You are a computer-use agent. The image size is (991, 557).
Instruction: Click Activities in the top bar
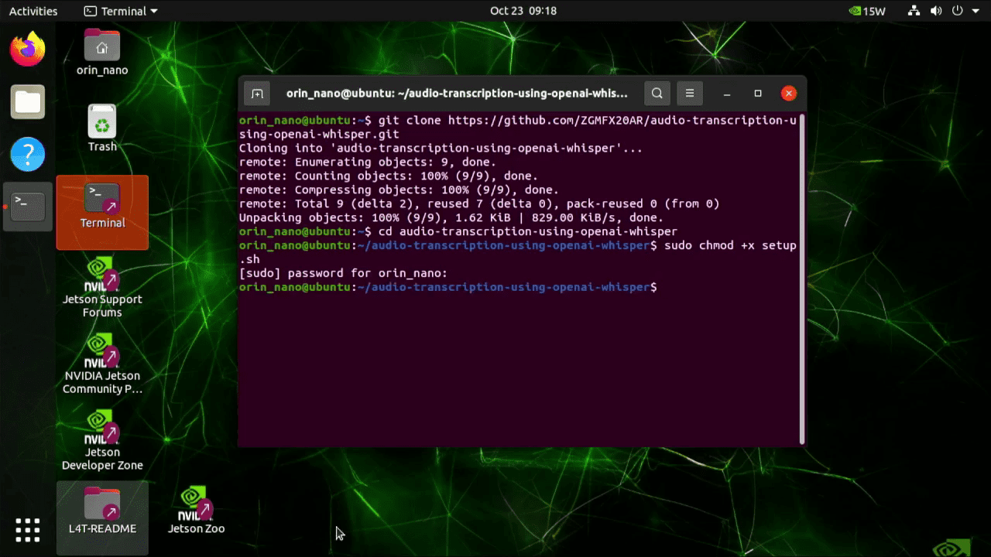[32, 11]
